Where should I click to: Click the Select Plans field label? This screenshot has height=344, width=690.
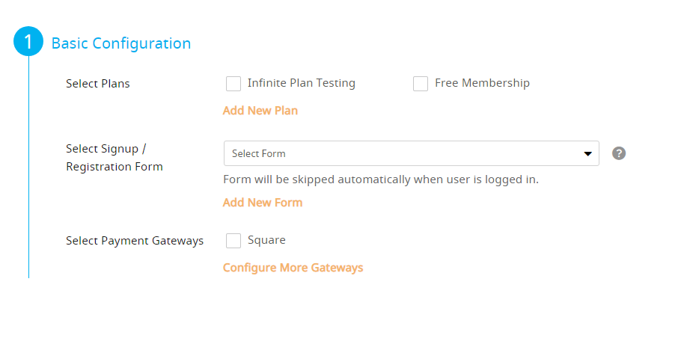coord(98,84)
